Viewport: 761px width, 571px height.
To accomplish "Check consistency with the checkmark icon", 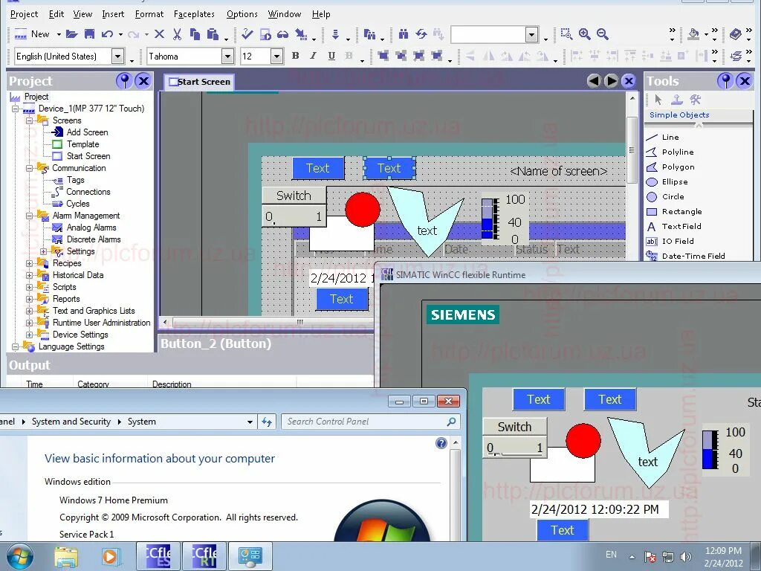I will click(x=247, y=34).
